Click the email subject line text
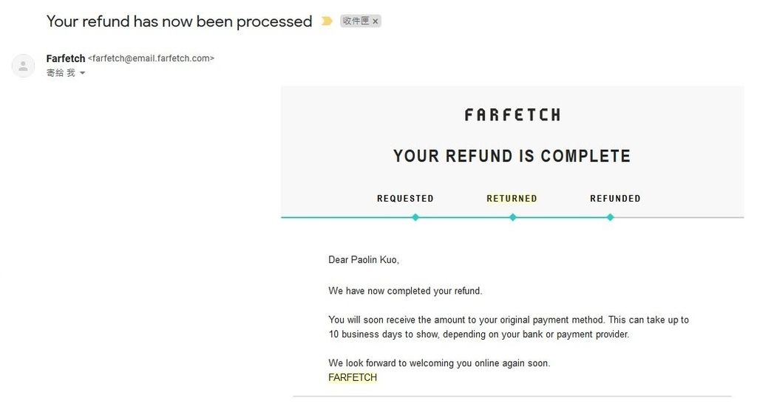Viewport: 757px width, 409px height. [179, 21]
